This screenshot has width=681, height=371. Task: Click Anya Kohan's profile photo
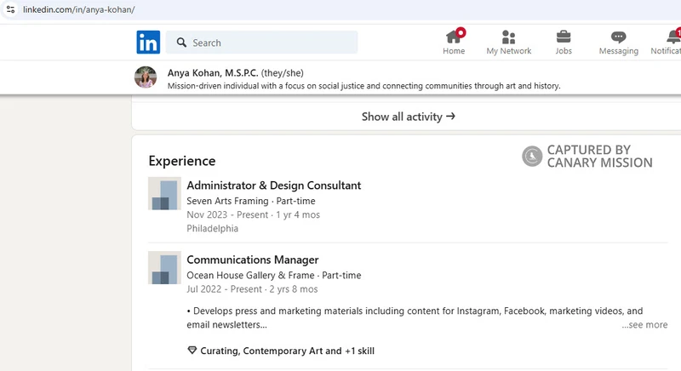point(146,77)
